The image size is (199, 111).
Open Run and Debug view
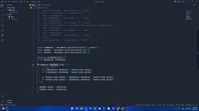click(2, 20)
